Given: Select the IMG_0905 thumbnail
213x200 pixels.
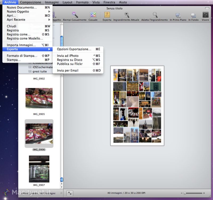Looking at the screenshot, I should point(39,98).
